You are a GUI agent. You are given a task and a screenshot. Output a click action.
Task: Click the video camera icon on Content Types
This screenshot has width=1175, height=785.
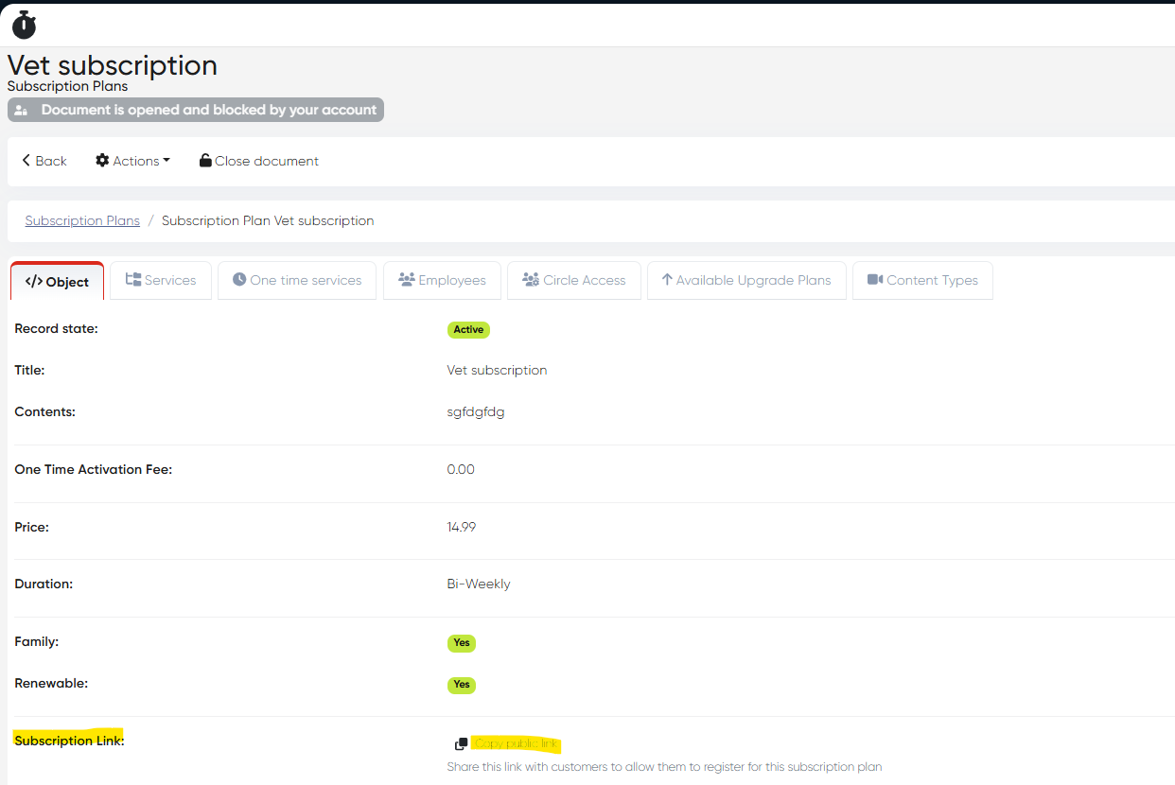pos(875,280)
